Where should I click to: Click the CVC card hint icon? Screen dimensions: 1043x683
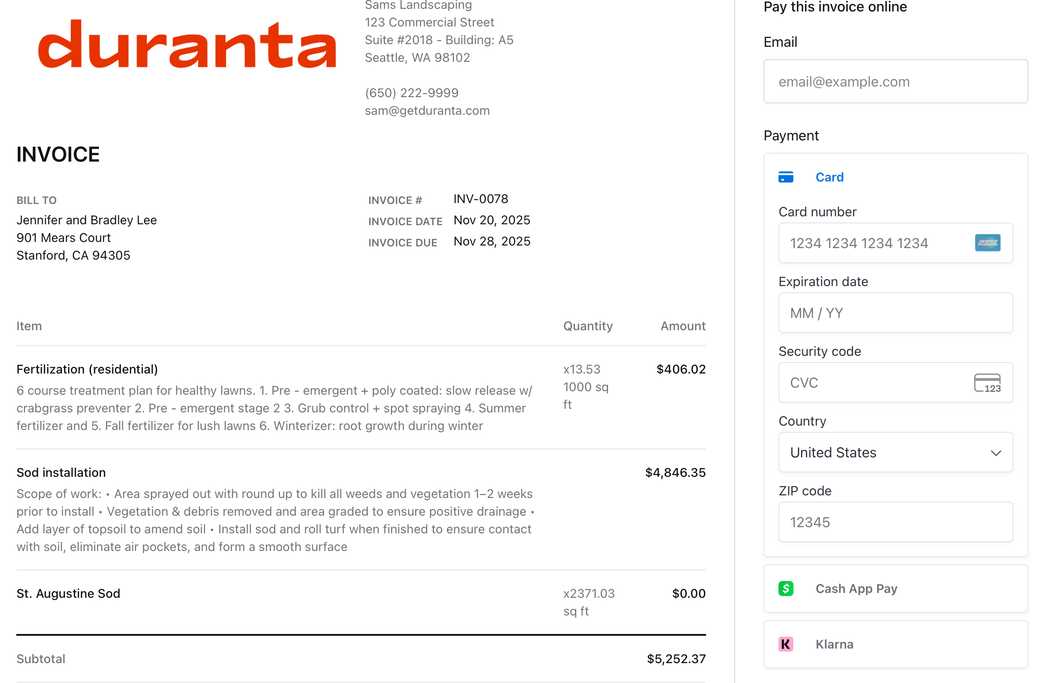click(x=987, y=383)
